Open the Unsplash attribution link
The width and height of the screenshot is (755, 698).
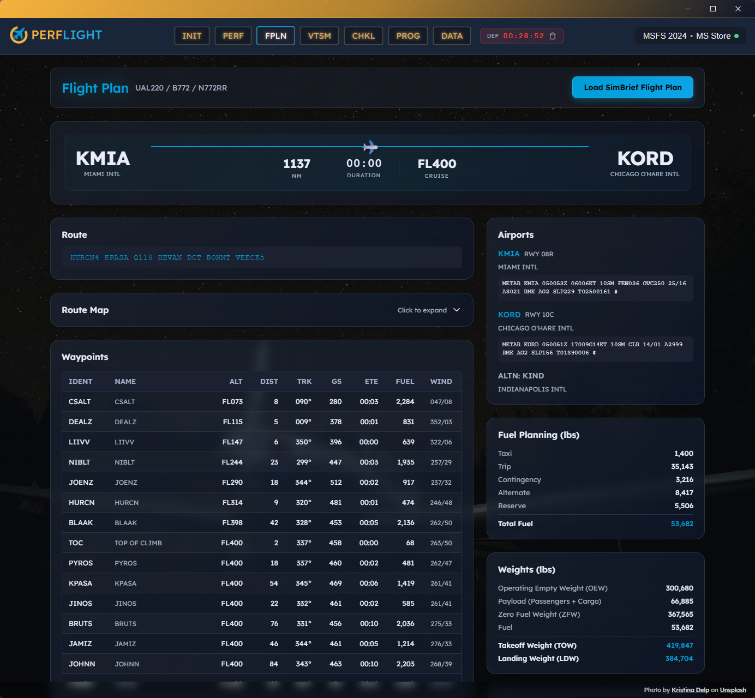(x=733, y=690)
